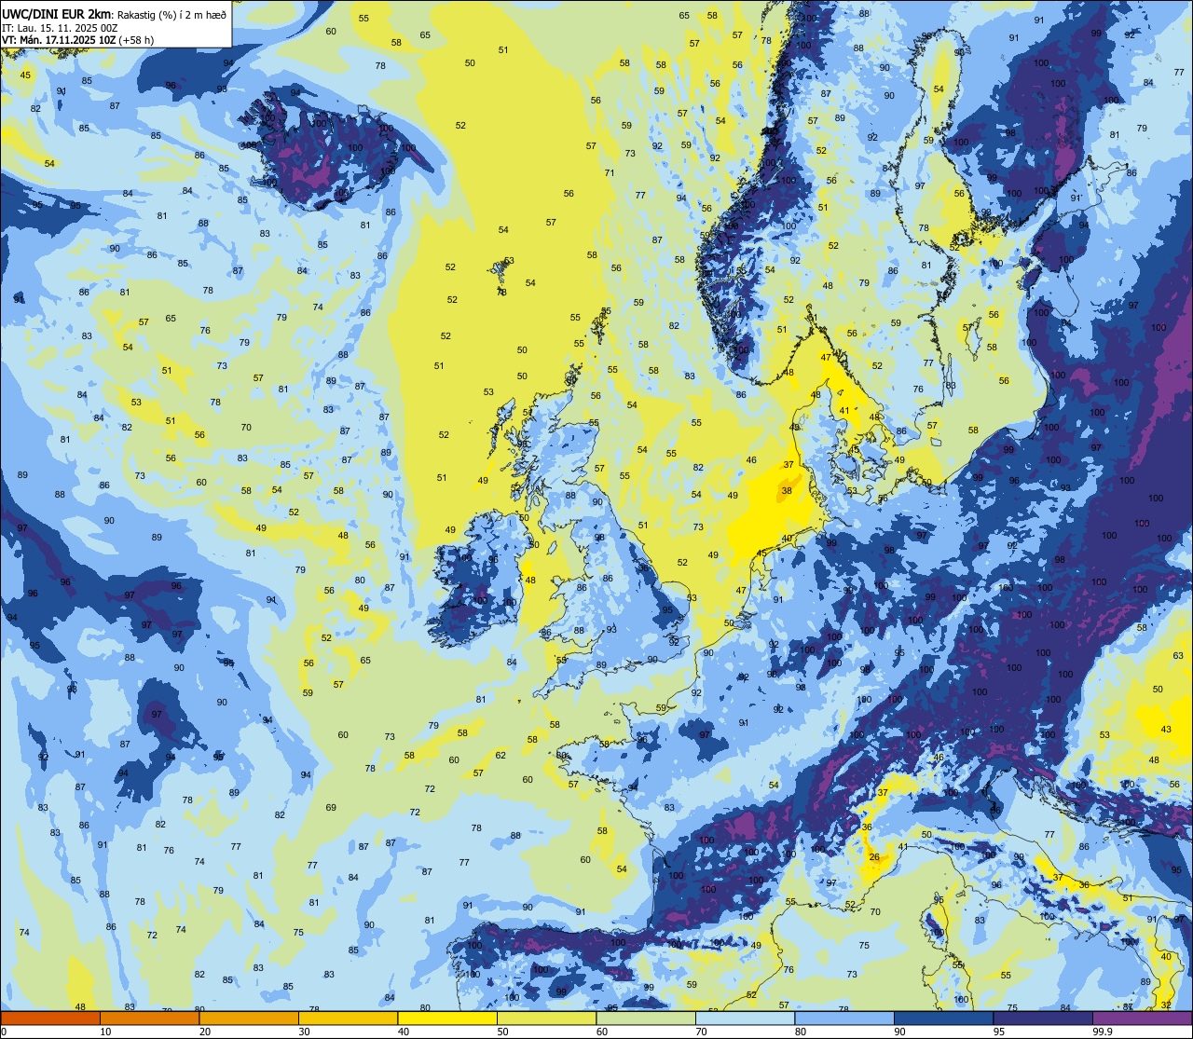Click the 70–80% light blue legend swatch

745,1018
